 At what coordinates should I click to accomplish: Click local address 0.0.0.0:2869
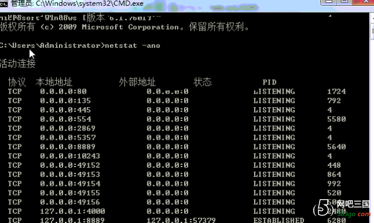68,128
